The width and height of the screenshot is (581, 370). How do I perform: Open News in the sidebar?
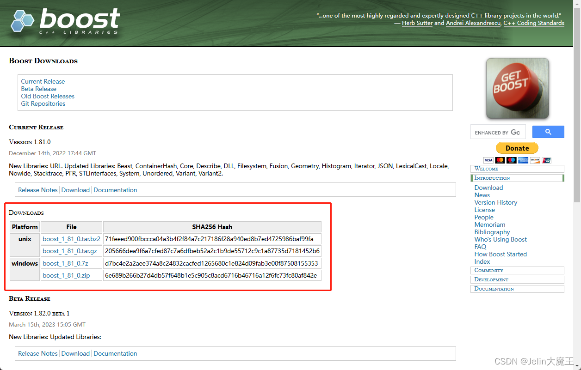[482, 195]
